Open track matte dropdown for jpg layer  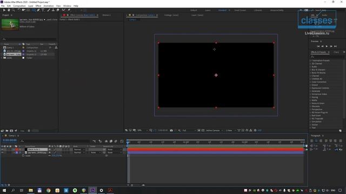point(95,153)
